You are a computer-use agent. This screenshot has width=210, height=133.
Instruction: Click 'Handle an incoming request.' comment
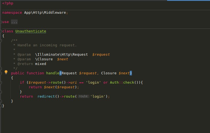(47, 45)
